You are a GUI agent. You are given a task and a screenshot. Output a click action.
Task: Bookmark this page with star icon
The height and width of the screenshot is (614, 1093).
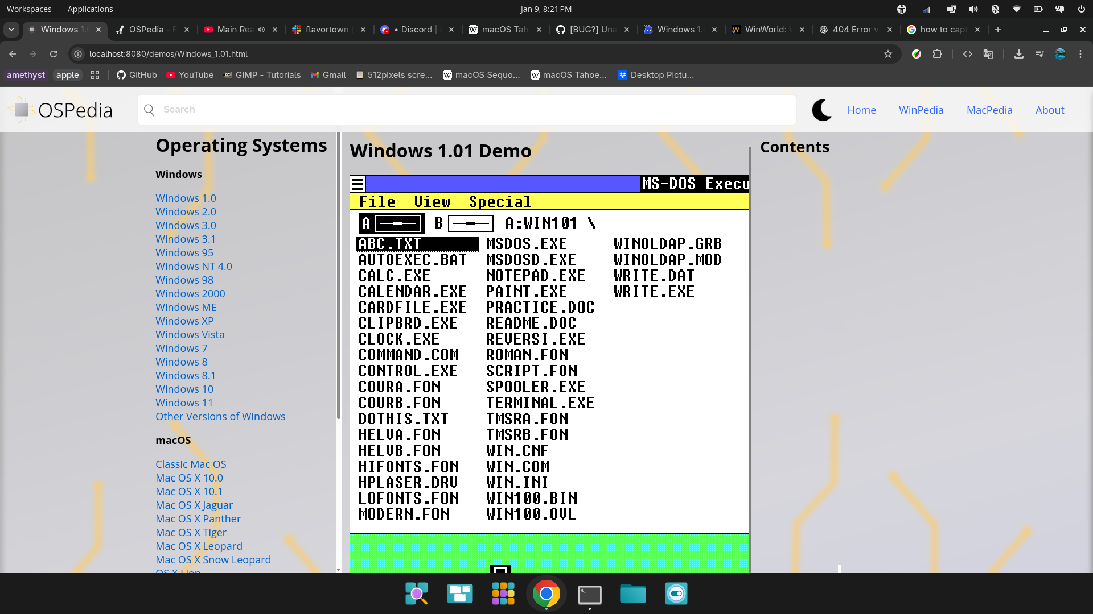point(887,54)
